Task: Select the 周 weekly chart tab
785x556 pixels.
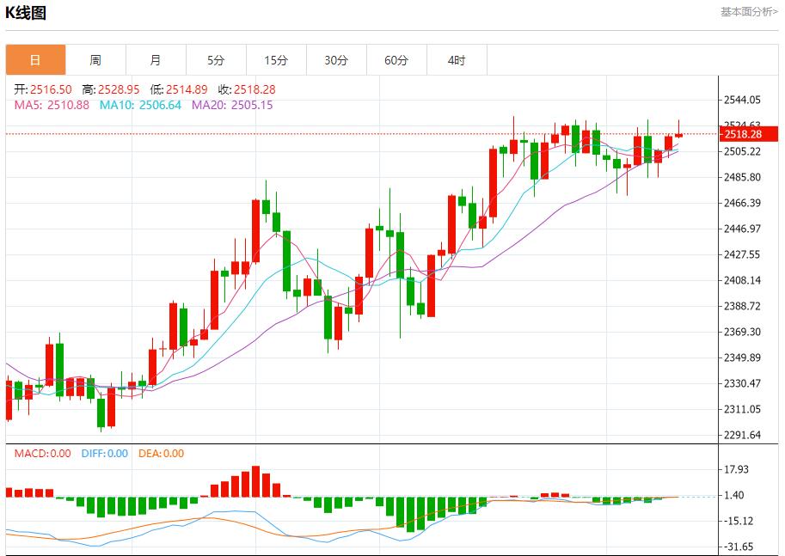Action: click(x=95, y=60)
